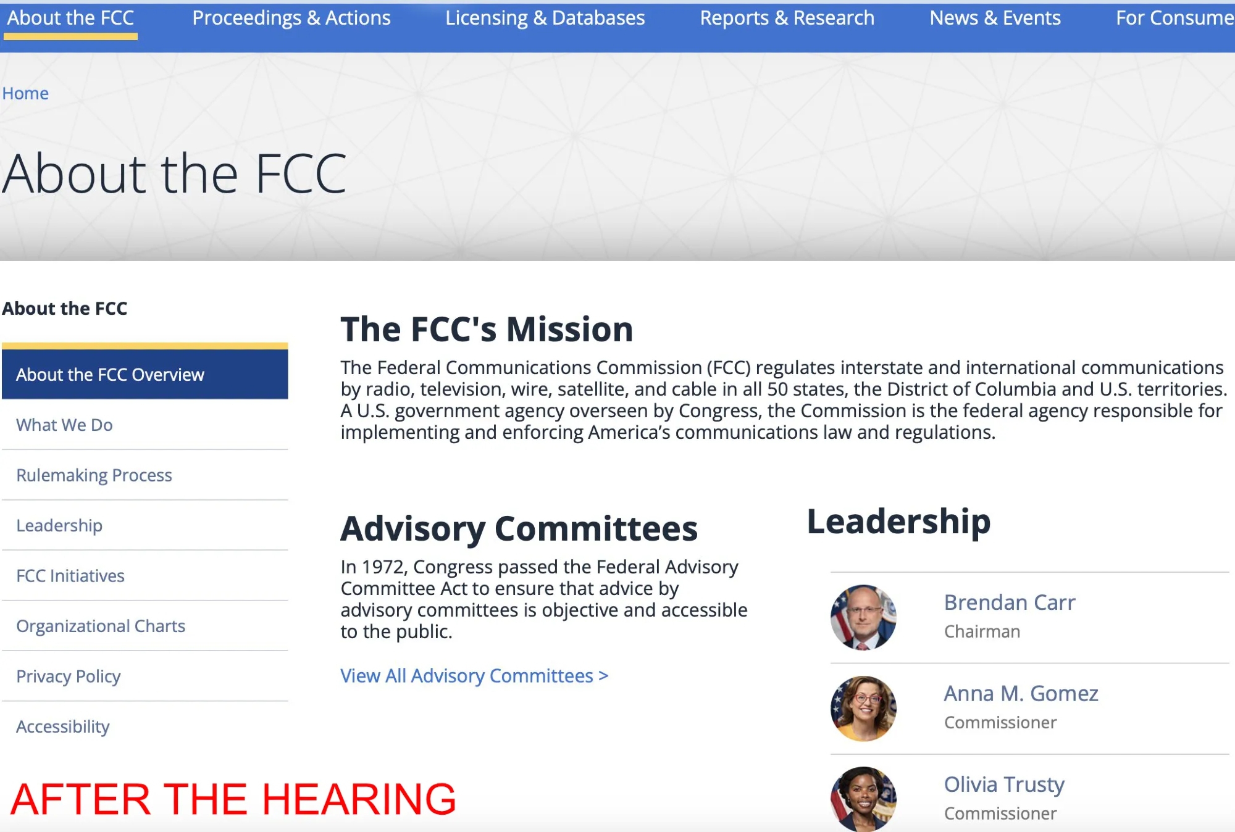
Task: Open Organizational Charts link
Action: (101, 626)
